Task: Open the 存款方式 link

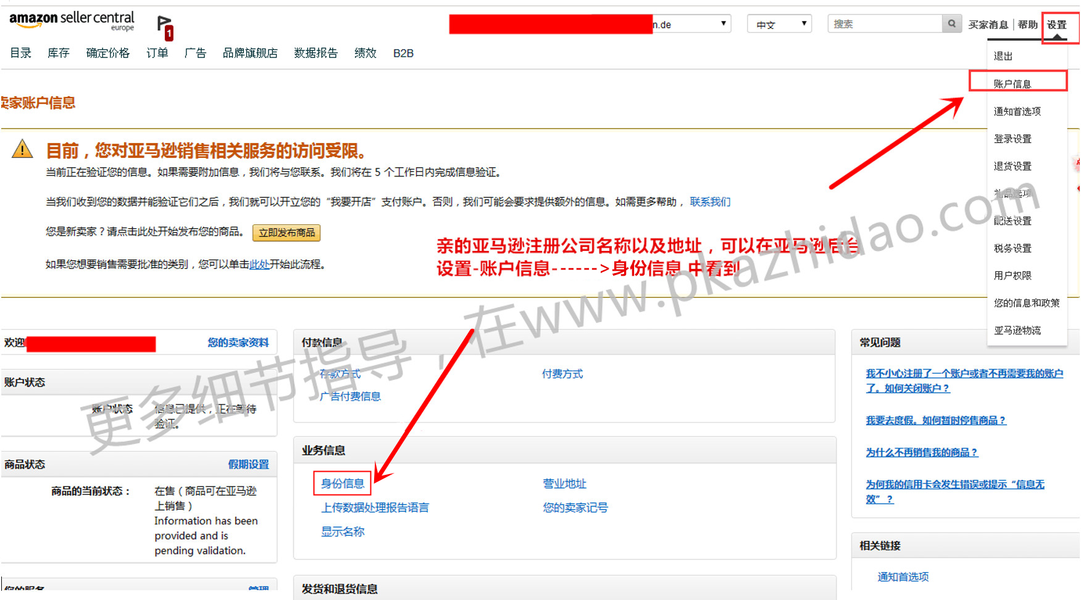Action: [x=340, y=374]
